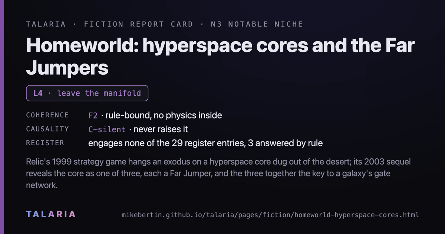Viewport: 445px width, 234px height.
Task: Click the header line 'TALARIA · FICTION REPORT CARD · N3 NOTABLE NICHE'
Action: [165, 24]
